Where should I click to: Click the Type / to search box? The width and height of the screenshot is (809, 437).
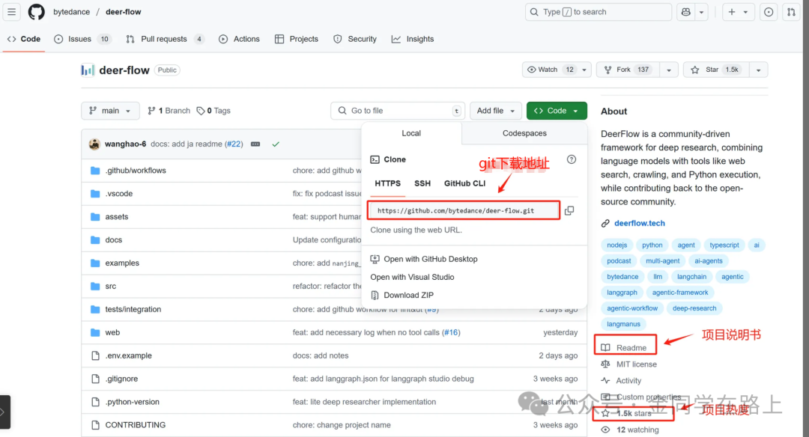click(x=599, y=12)
